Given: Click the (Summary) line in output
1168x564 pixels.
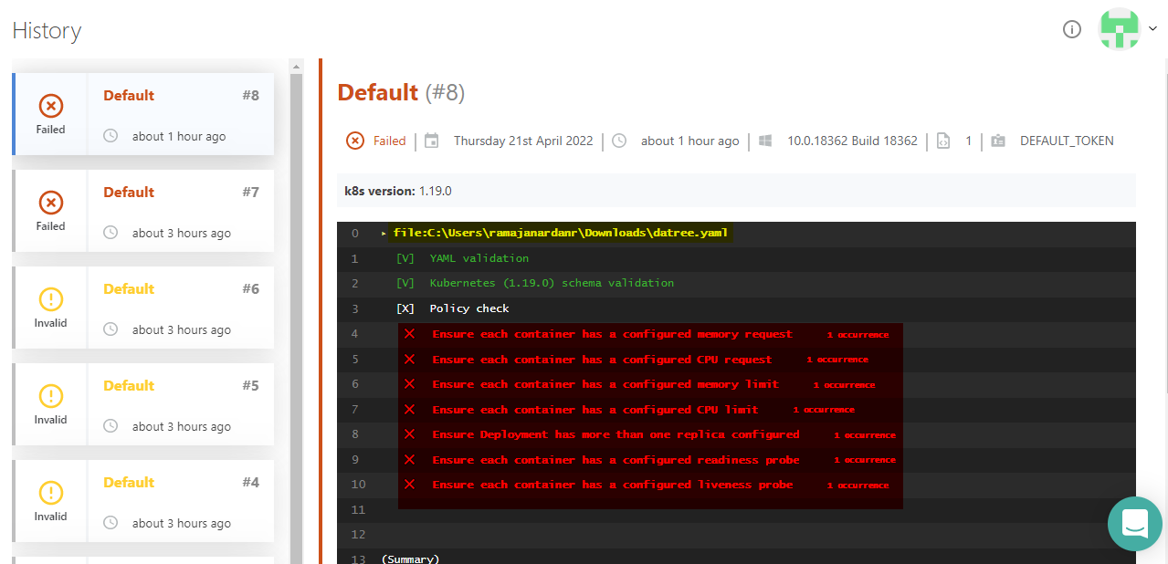Looking at the screenshot, I should pyautogui.click(x=410, y=559).
